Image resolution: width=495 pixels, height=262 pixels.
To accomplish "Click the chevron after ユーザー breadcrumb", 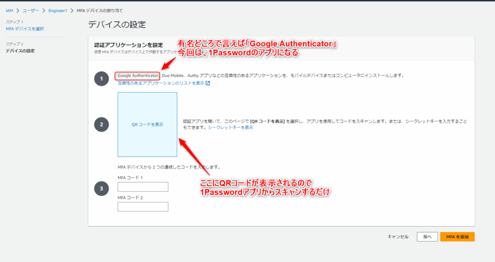I will pos(44,11).
